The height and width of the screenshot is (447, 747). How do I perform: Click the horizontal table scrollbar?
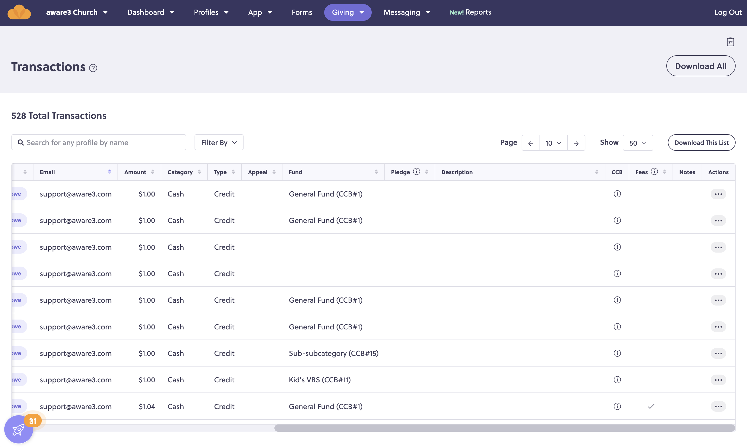504,428
